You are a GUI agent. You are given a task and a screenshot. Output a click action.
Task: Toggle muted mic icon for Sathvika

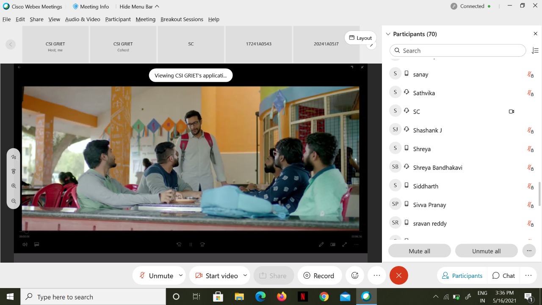(530, 93)
